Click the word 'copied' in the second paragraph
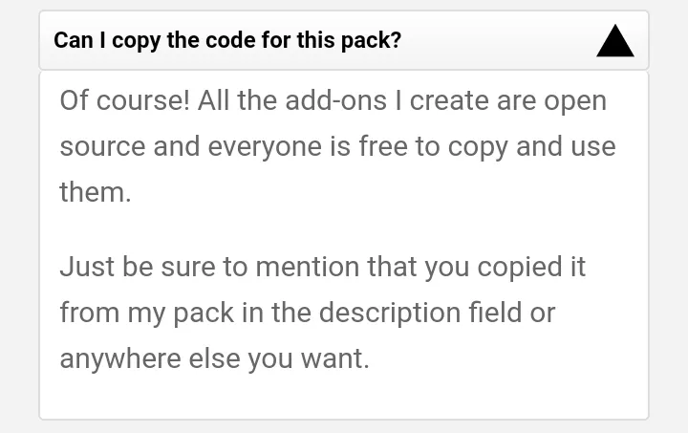 (x=520, y=268)
